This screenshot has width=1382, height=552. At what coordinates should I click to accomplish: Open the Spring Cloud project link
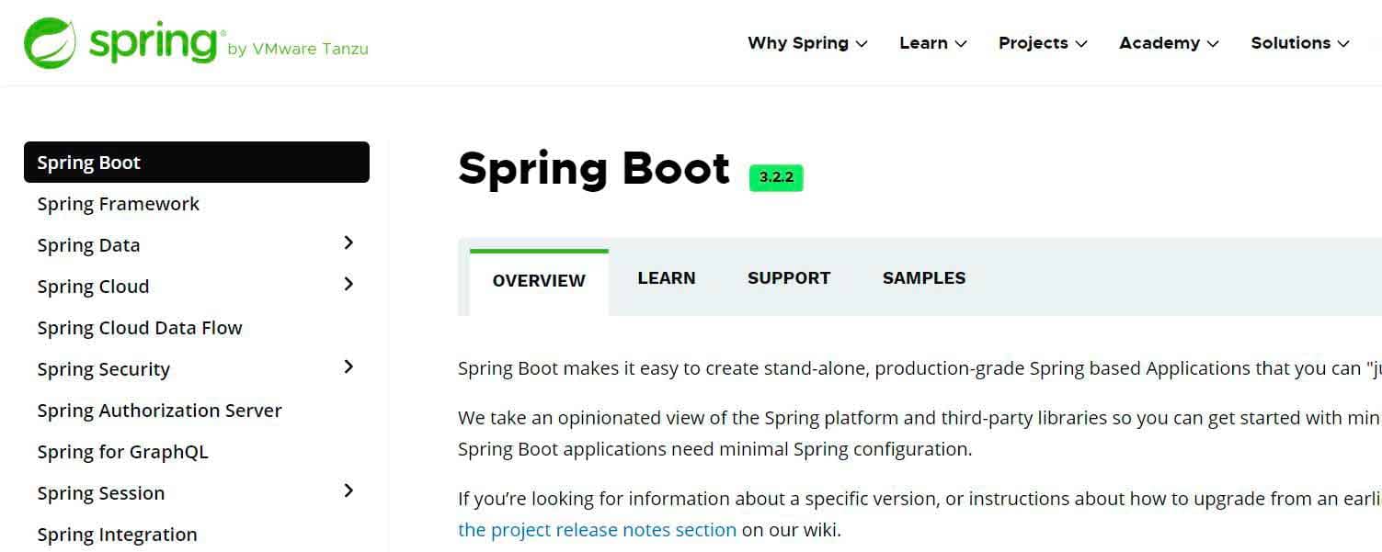93,287
